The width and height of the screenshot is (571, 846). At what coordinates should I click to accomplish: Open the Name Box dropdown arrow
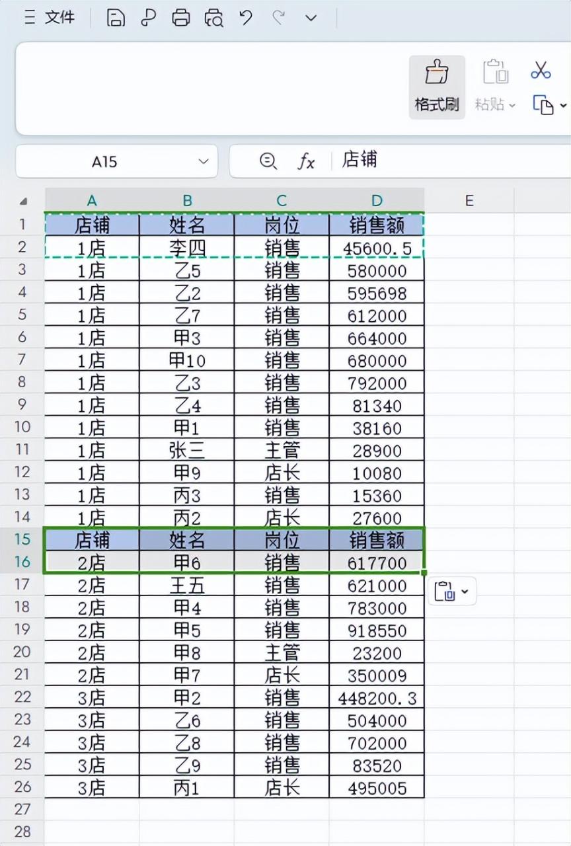tap(204, 161)
